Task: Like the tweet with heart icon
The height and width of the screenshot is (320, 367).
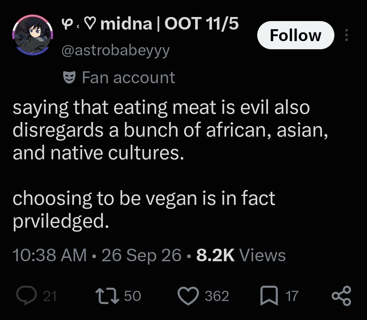Action: [x=188, y=296]
